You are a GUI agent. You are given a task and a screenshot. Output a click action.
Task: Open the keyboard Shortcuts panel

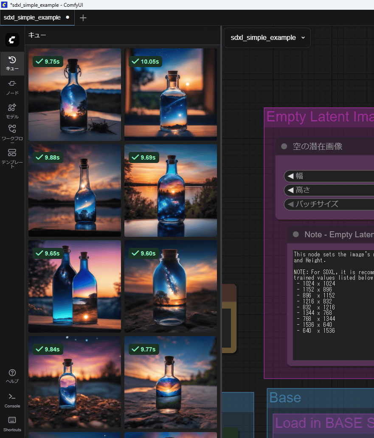tap(12, 424)
